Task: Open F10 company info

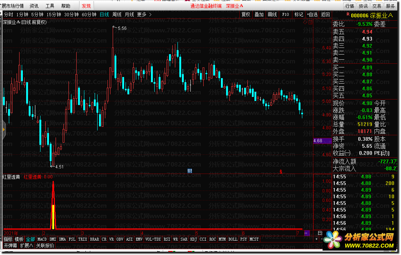Action: pos(286,15)
